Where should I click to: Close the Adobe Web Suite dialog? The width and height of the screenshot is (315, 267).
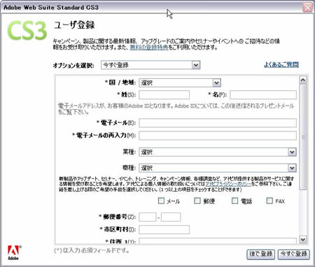tap(307, 8)
